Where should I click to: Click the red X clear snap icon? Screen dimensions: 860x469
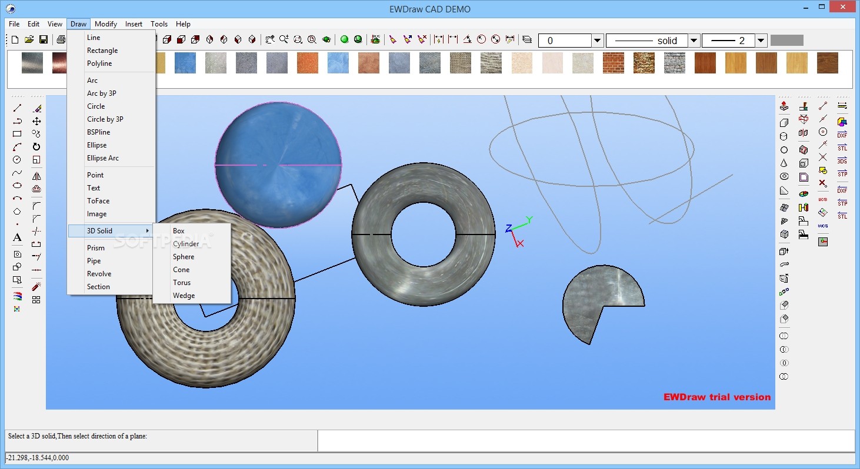[x=823, y=183]
